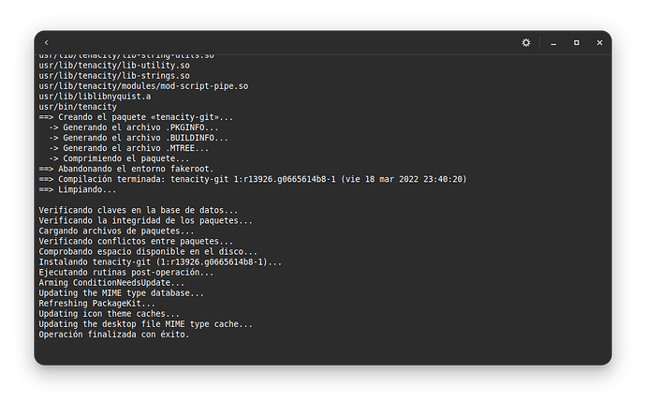Click the 'Instalando tenacity-git' line
The image size is (646, 403).
160,261
